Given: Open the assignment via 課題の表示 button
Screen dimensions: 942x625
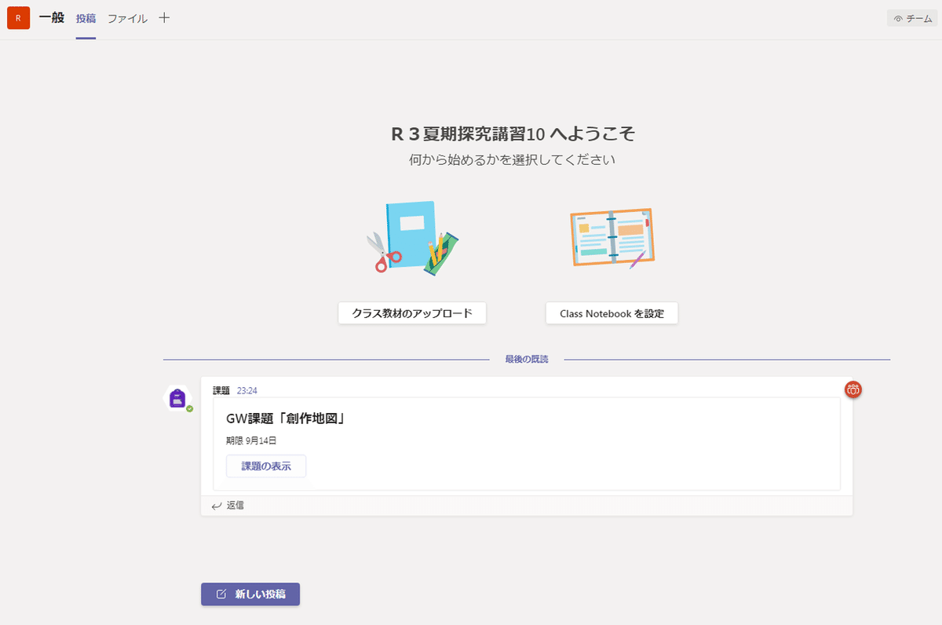Looking at the screenshot, I should (266, 466).
